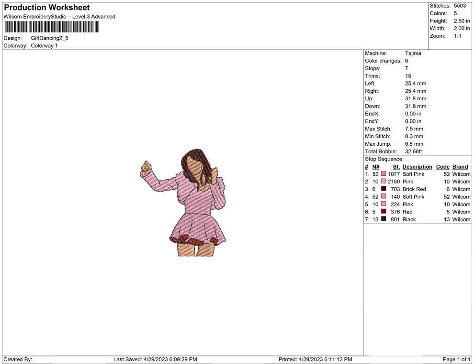This screenshot has height=364, width=474.
Task: Click the barcode under the Wilcom title
Action: [x=52, y=27]
